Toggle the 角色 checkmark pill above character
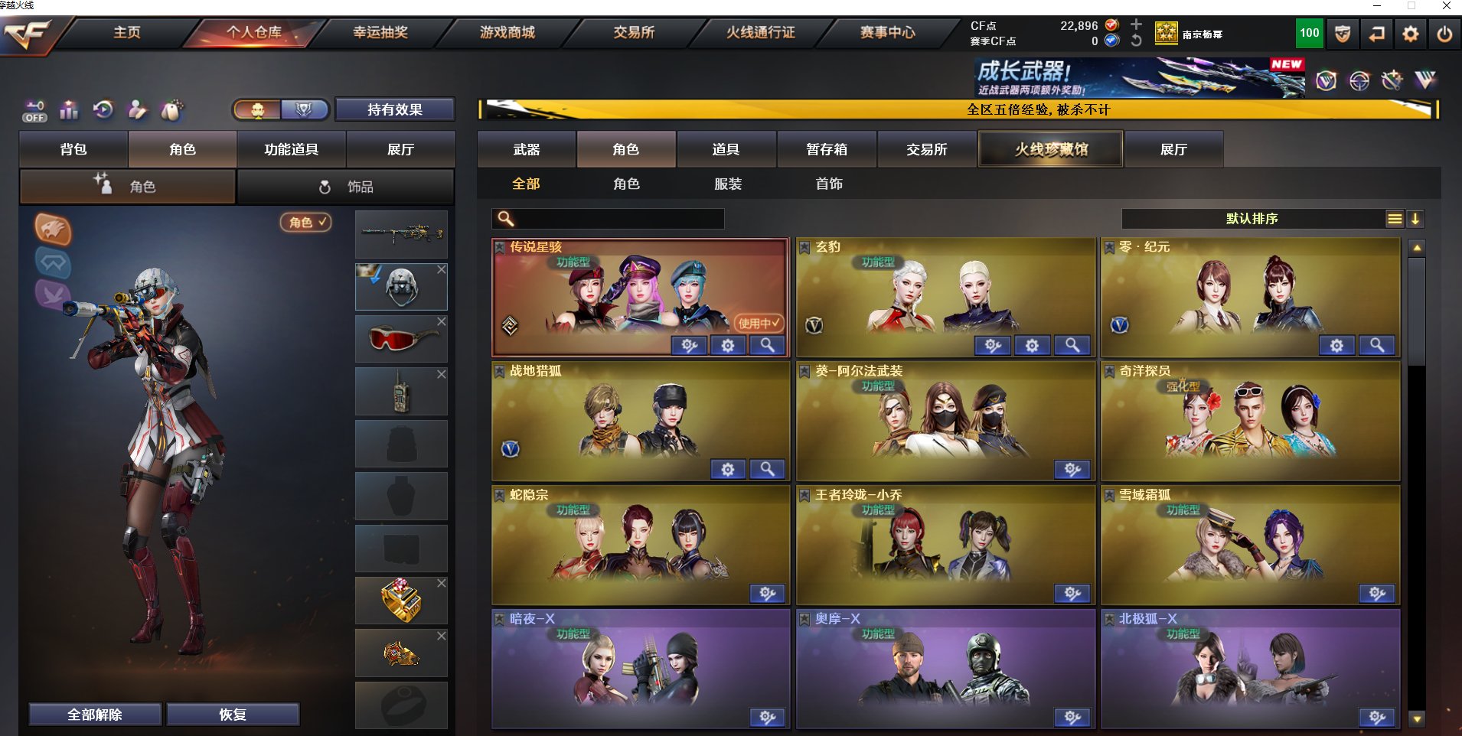Viewport: 1462px width, 736px height. pos(307,222)
